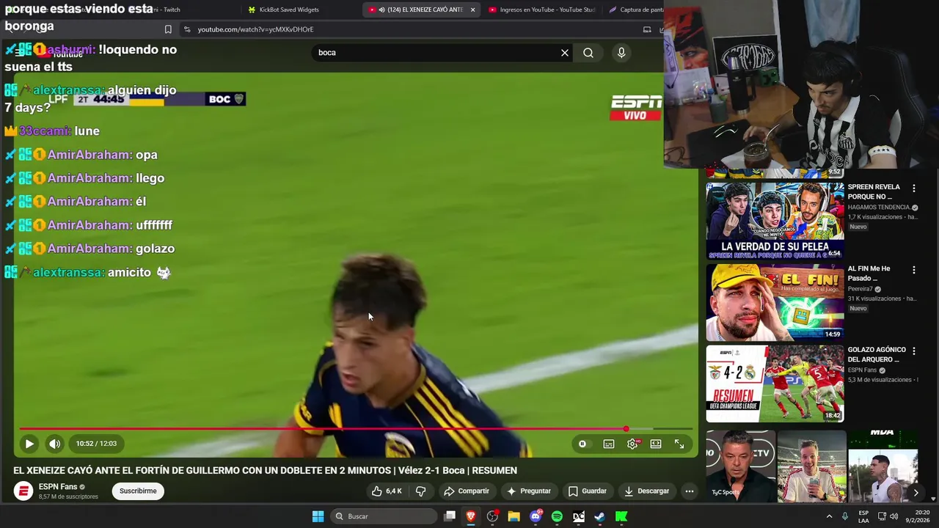Switch to the Ingresos en YouTube Studio tab
The height and width of the screenshot is (528, 939).
point(541,10)
